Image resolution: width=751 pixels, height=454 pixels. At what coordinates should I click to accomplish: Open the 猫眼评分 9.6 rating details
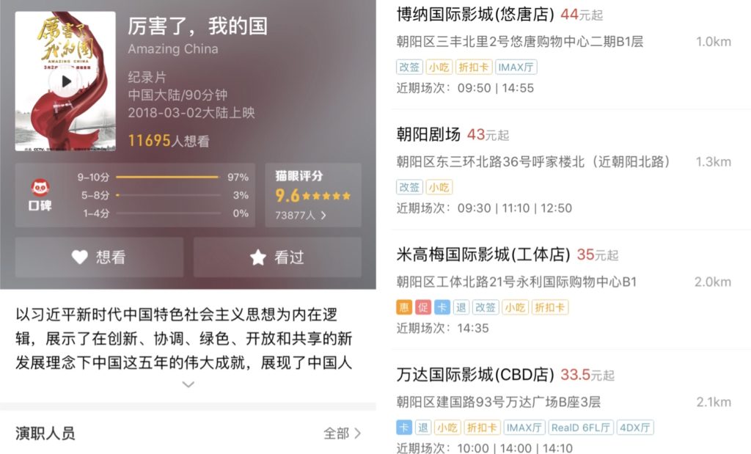pos(313,195)
